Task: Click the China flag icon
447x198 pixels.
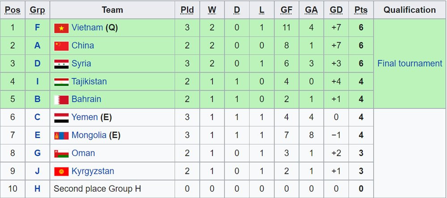Action: point(61,46)
